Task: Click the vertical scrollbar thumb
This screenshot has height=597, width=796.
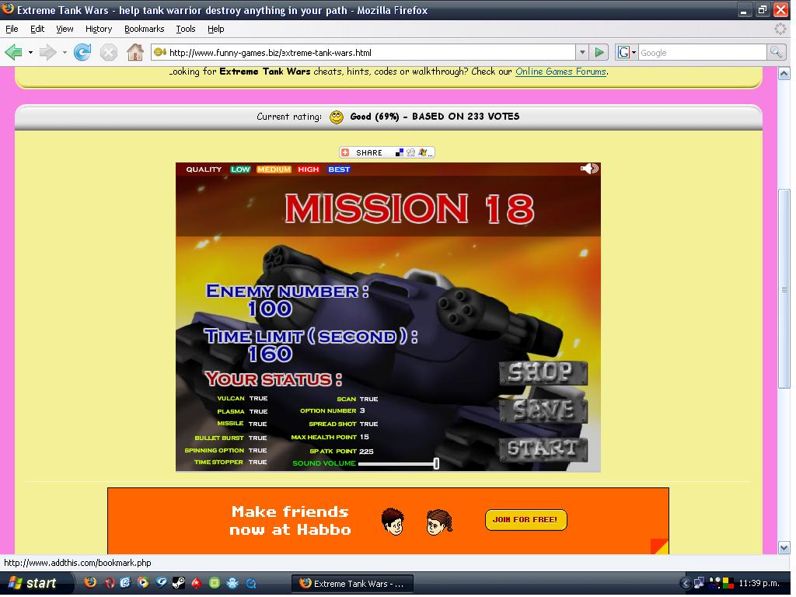Action: point(784,289)
